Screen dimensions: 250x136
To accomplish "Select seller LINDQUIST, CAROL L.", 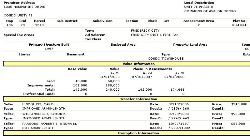I will tap(41, 104).
